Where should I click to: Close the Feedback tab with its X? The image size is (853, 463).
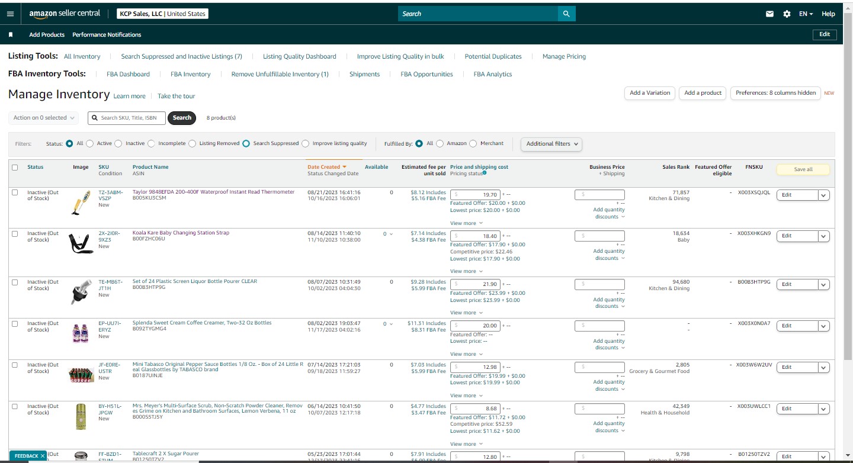pos(43,456)
